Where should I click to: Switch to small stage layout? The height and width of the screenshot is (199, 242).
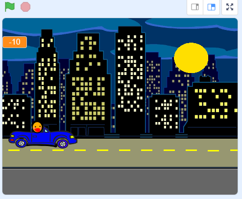coord(195,7)
